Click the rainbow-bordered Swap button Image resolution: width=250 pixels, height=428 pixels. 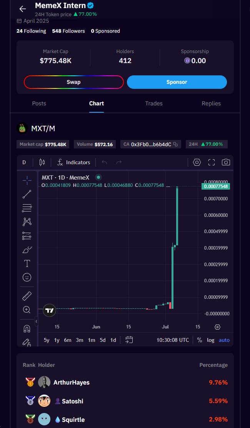click(74, 82)
